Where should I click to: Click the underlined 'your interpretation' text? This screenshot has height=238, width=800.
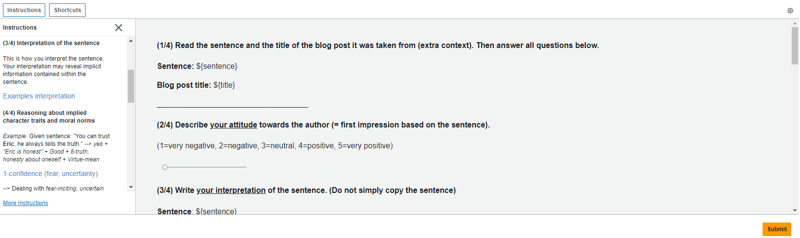coord(231,190)
